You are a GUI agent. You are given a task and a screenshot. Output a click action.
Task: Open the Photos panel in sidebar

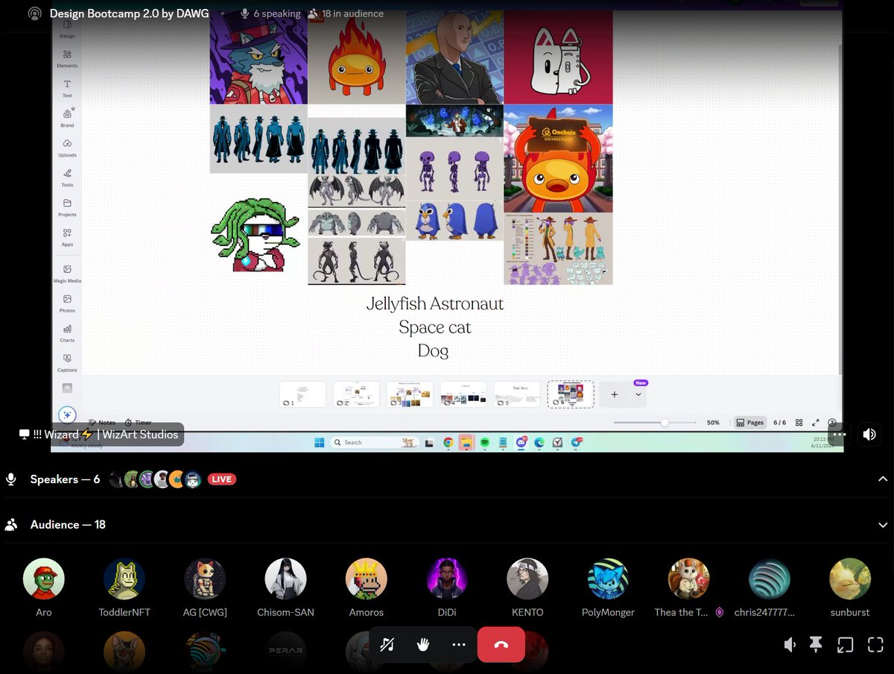coord(67,303)
